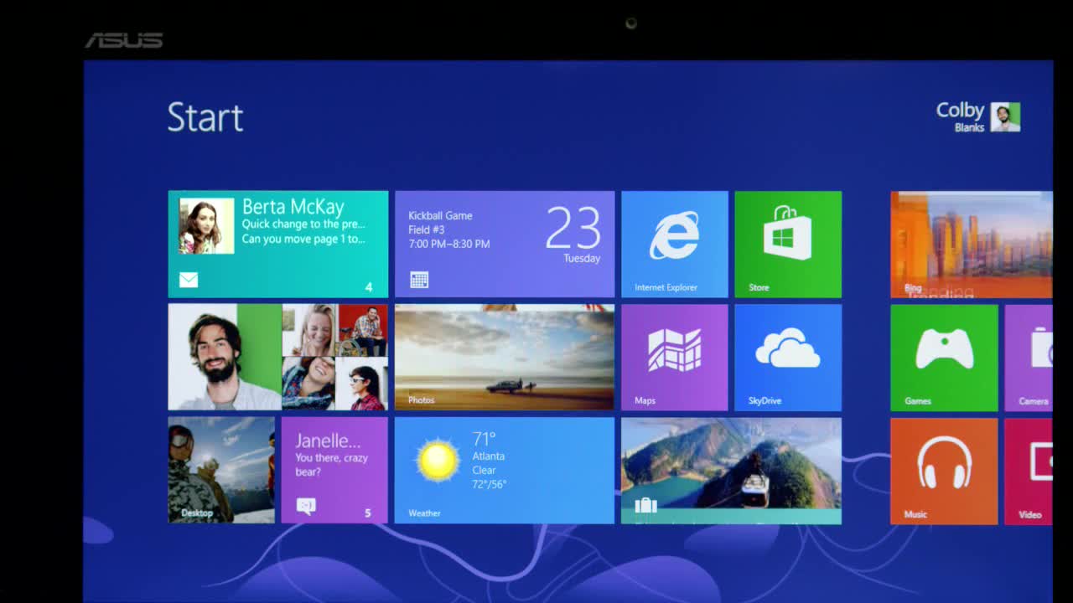Open the SkyDrive cloud tile
1073x603 pixels.
788,358
